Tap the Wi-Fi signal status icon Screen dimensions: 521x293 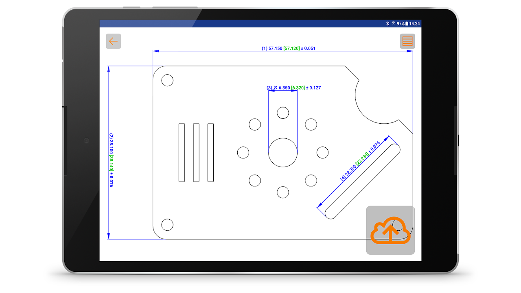[x=393, y=24]
